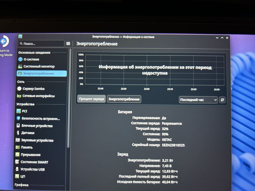Switch graph to Процент заряда

tap(91, 99)
